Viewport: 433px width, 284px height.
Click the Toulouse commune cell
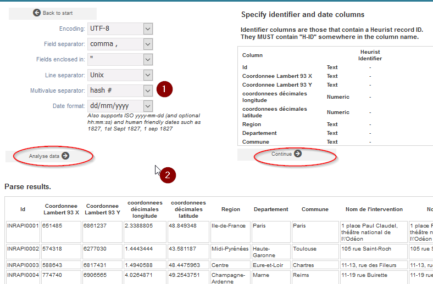(x=304, y=249)
